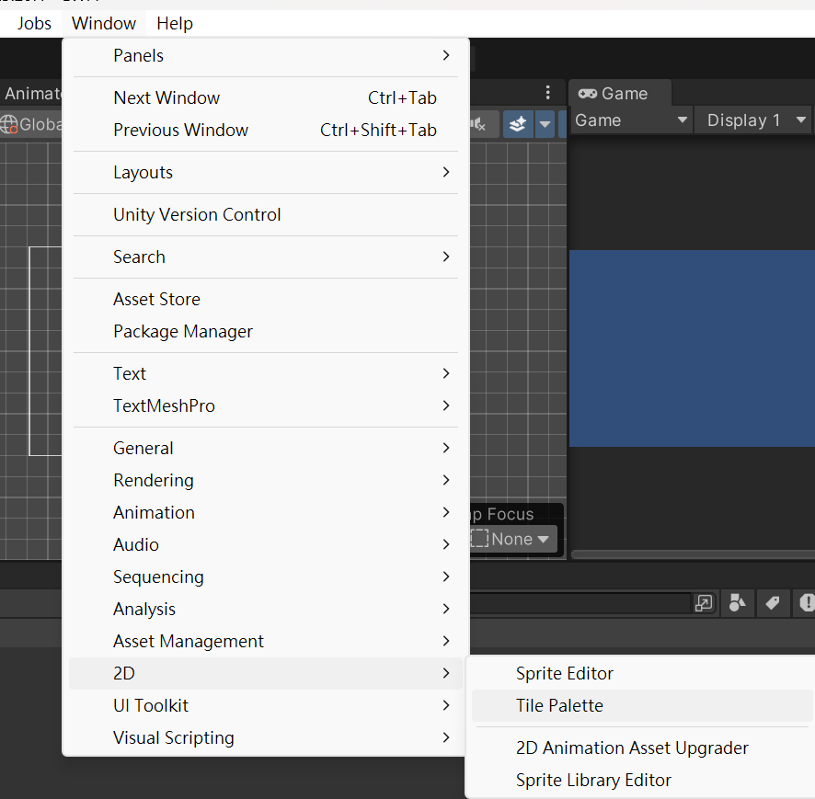Open the scene effects dropdown arrow
815x799 pixels.
pyautogui.click(x=545, y=124)
